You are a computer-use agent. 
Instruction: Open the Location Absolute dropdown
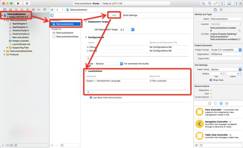226,24
